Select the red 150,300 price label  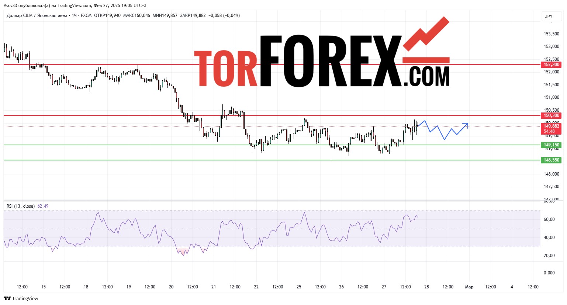coord(551,115)
